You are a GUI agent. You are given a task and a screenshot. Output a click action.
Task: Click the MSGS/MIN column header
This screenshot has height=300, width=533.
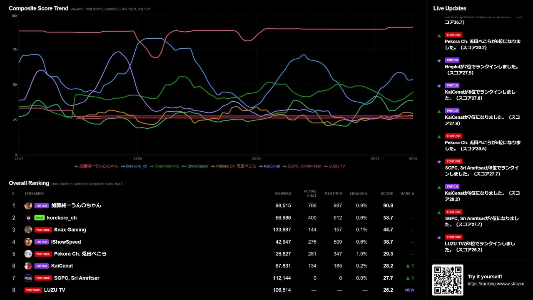[x=334, y=194]
